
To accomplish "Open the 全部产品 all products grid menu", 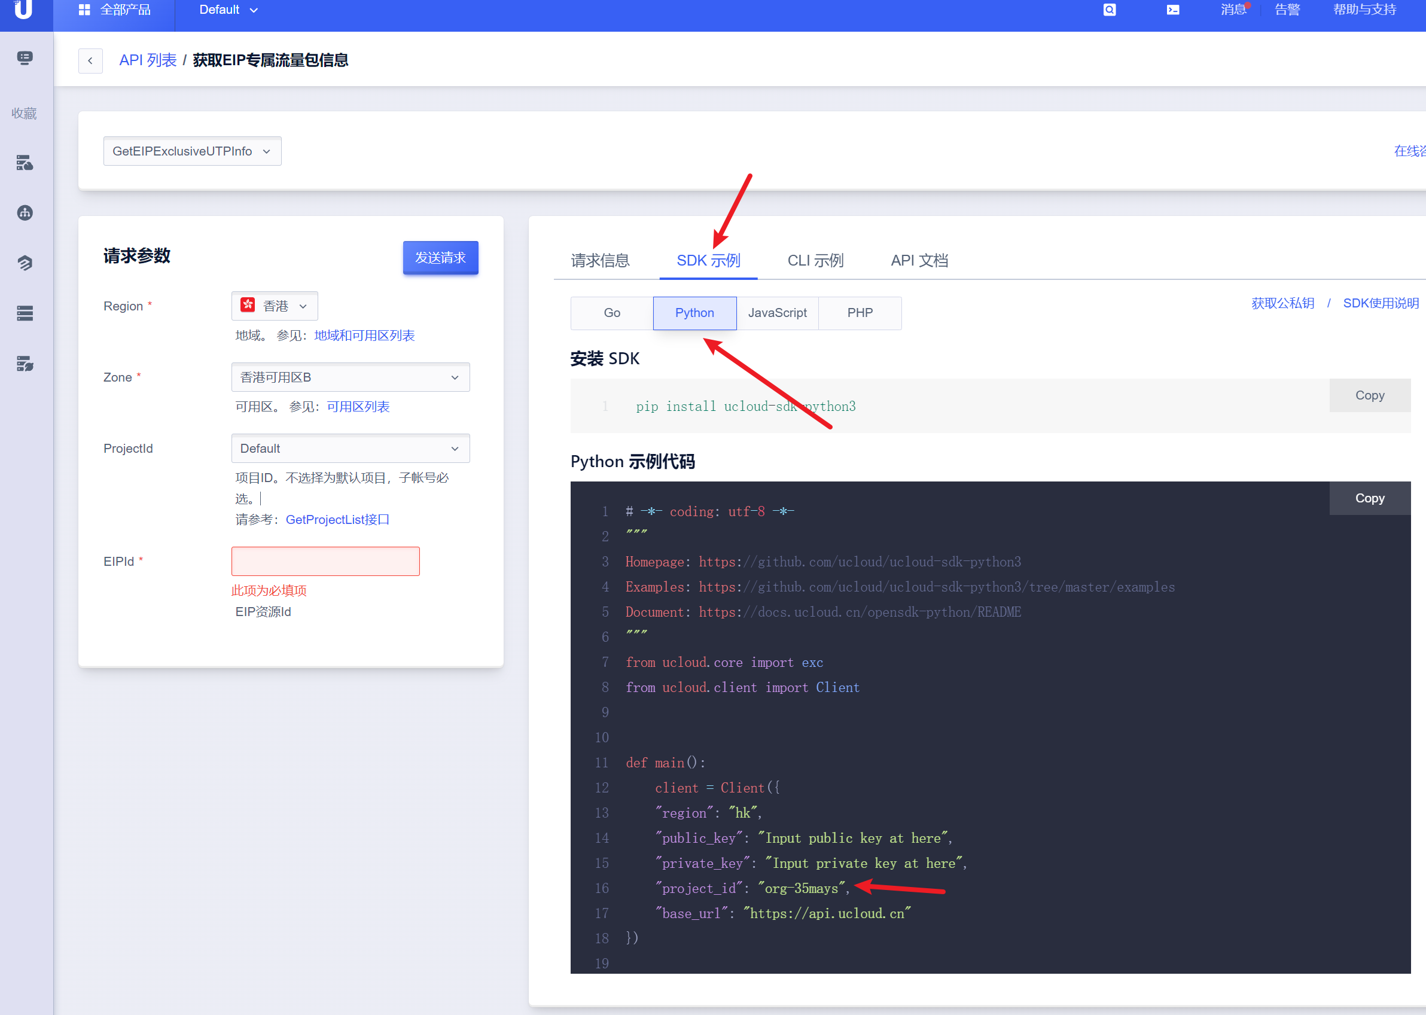I will click(114, 10).
